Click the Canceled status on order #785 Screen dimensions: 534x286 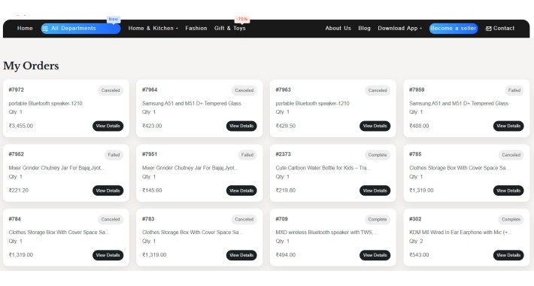(511, 155)
